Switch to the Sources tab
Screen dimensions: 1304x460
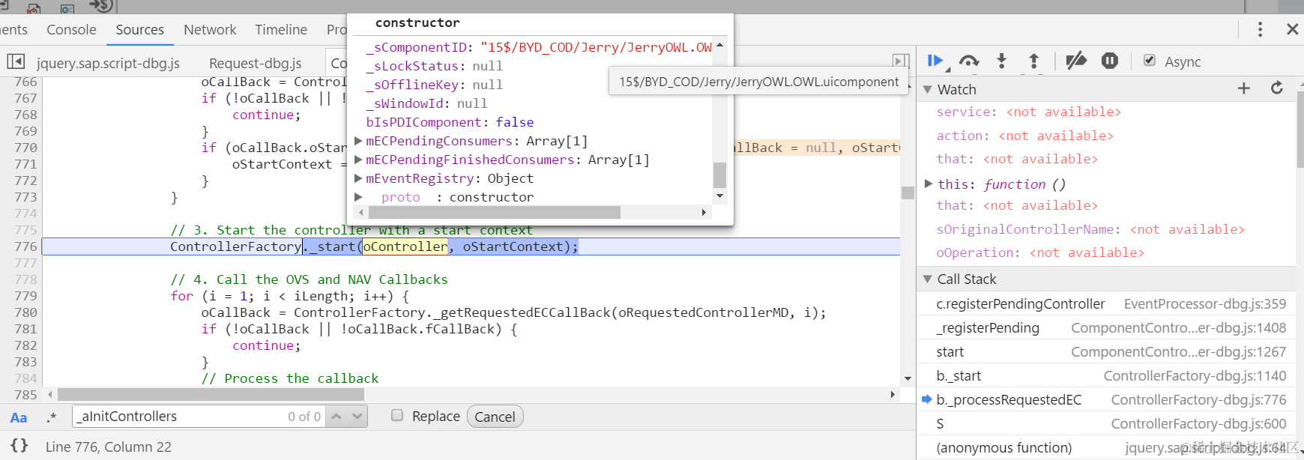pyautogui.click(x=139, y=30)
